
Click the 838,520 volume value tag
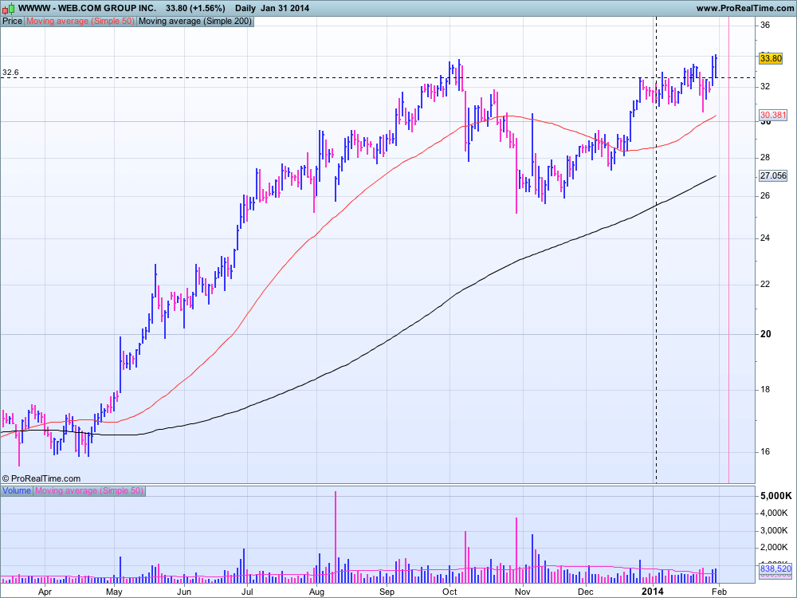[x=775, y=568]
